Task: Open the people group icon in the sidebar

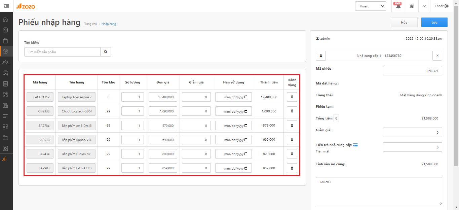Action: pyautogui.click(x=5, y=62)
